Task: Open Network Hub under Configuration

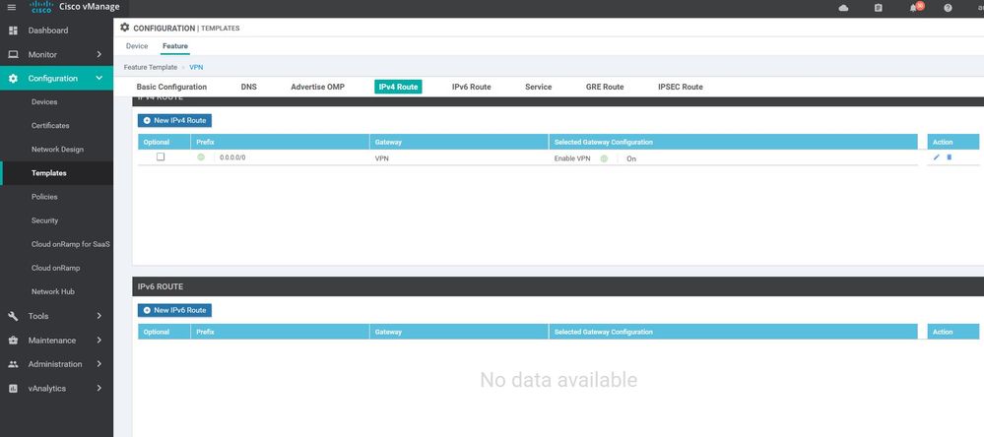Action: 53,291
